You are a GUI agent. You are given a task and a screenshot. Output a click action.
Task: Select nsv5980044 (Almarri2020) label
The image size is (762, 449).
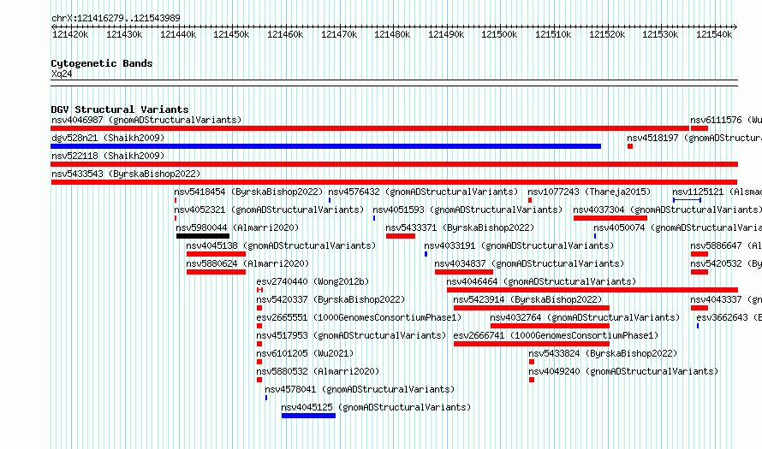[x=237, y=227]
